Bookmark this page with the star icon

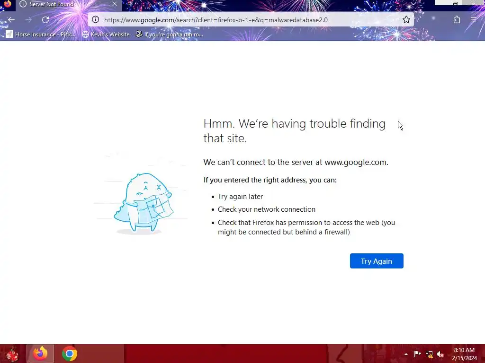click(x=406, y=20)
